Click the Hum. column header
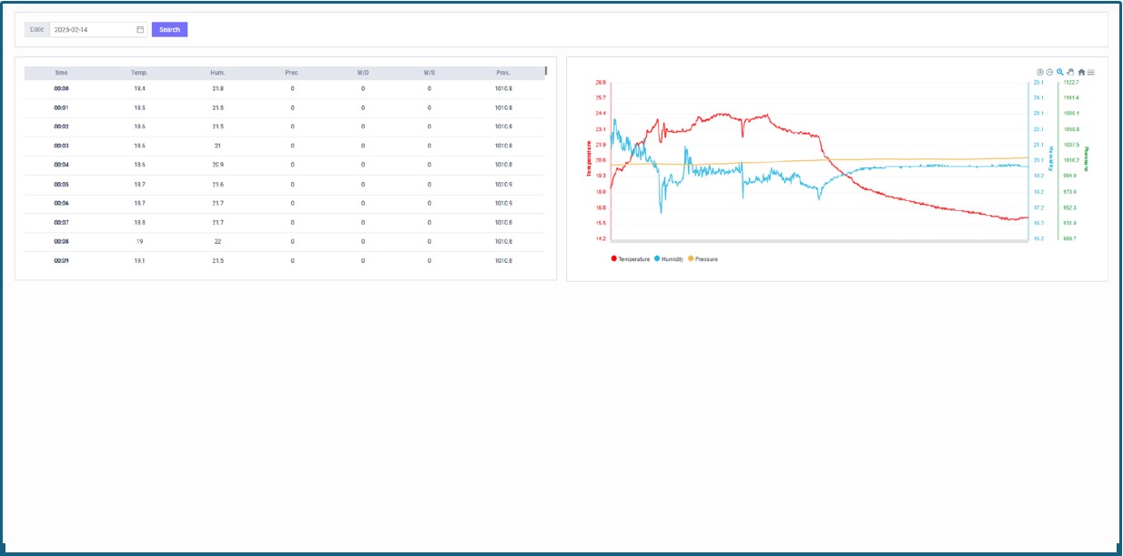This screenshot has width=1123, height=556. [x=218, y=73]
